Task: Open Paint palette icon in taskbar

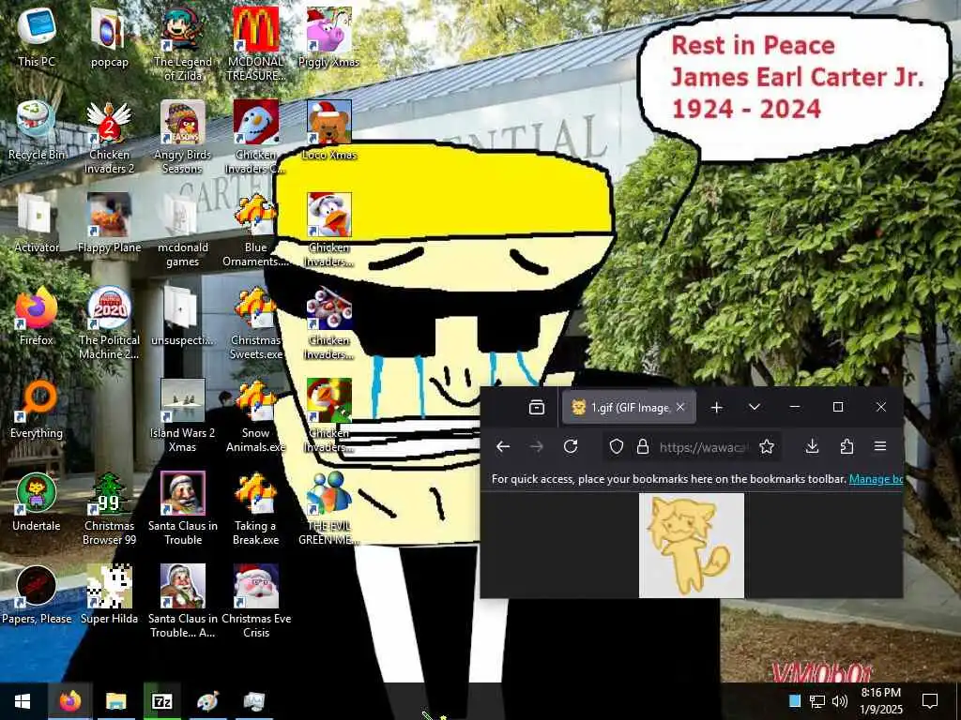Action: pos(207,701)
